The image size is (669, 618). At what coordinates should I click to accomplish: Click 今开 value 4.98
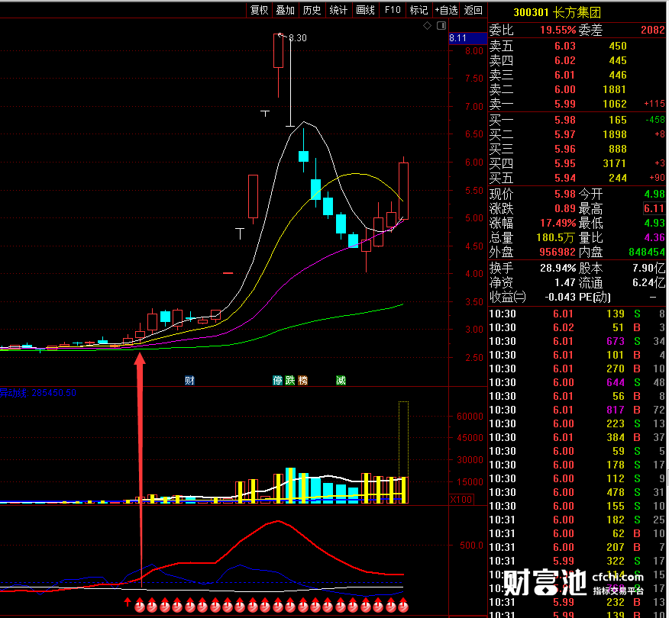click(654, 194)
